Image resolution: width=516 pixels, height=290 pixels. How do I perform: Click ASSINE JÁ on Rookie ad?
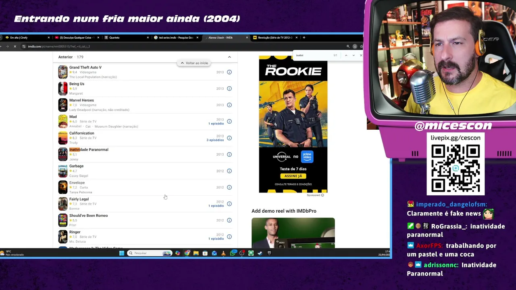[x=293, y=176]
